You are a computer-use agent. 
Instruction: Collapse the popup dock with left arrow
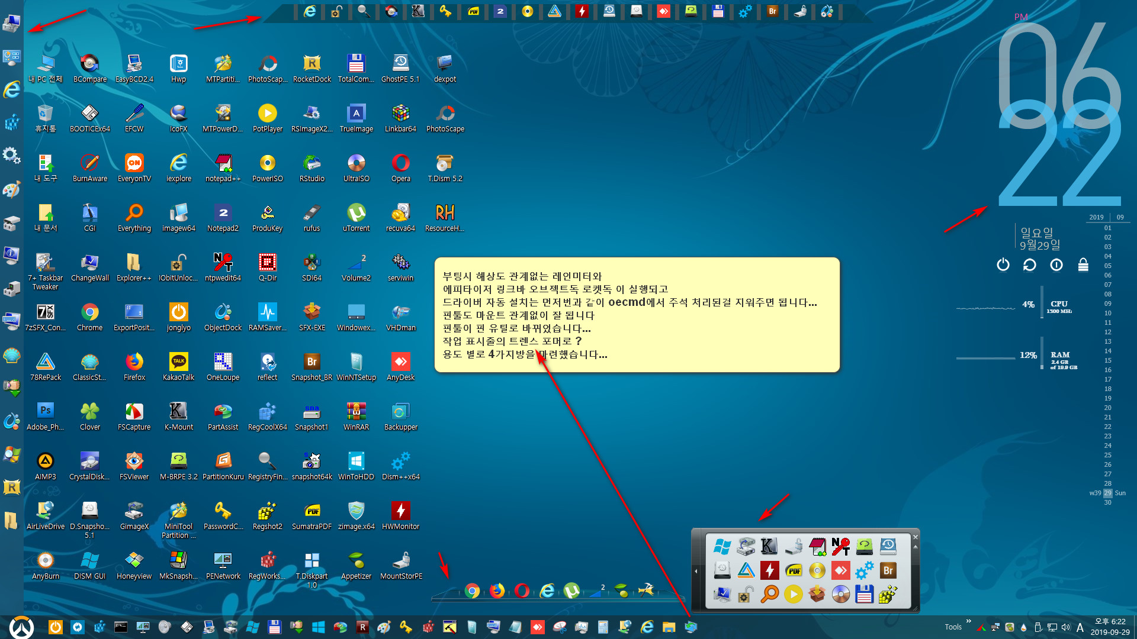(696, 571)
